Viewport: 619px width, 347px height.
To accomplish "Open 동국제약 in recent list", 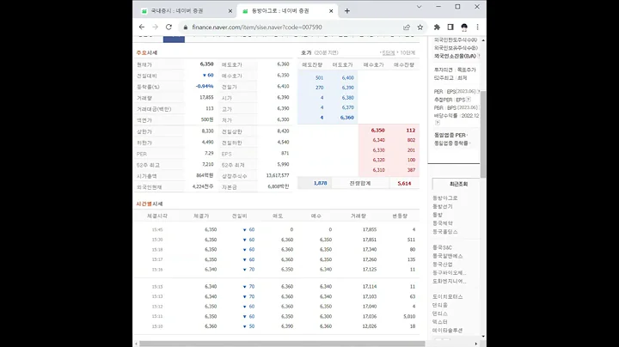I will point(443,223).
